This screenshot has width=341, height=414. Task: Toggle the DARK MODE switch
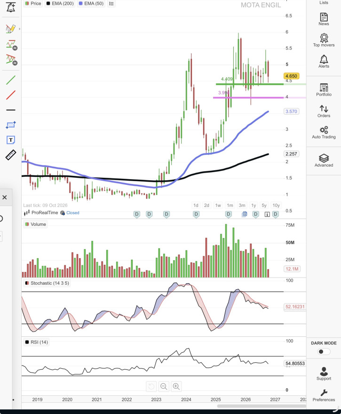pos(324,352)
